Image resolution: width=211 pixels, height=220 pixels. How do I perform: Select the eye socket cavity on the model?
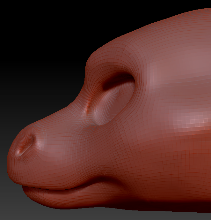(112, 99)
